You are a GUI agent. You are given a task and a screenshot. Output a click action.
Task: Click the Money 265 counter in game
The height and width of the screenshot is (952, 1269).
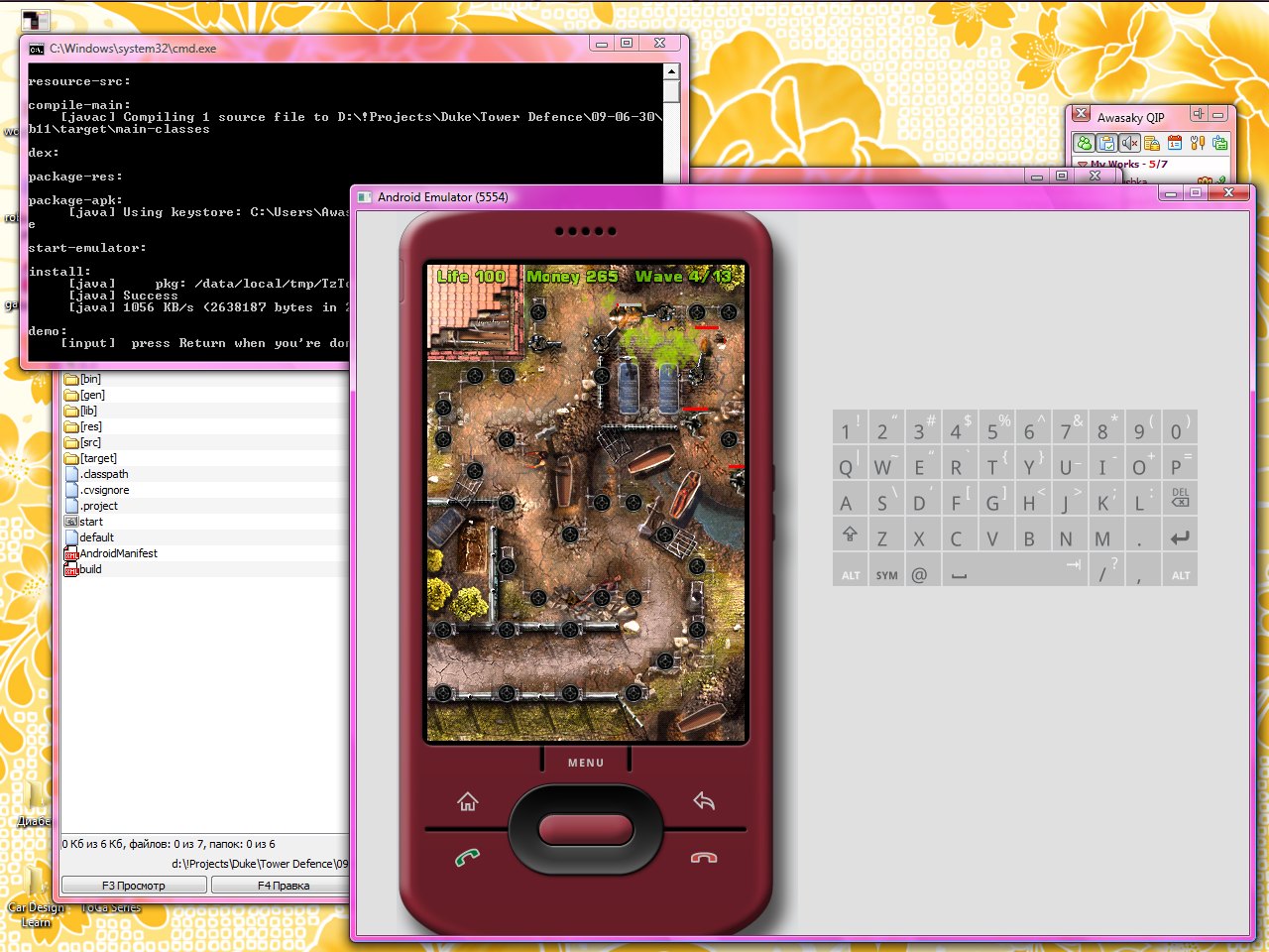point(572,277)
